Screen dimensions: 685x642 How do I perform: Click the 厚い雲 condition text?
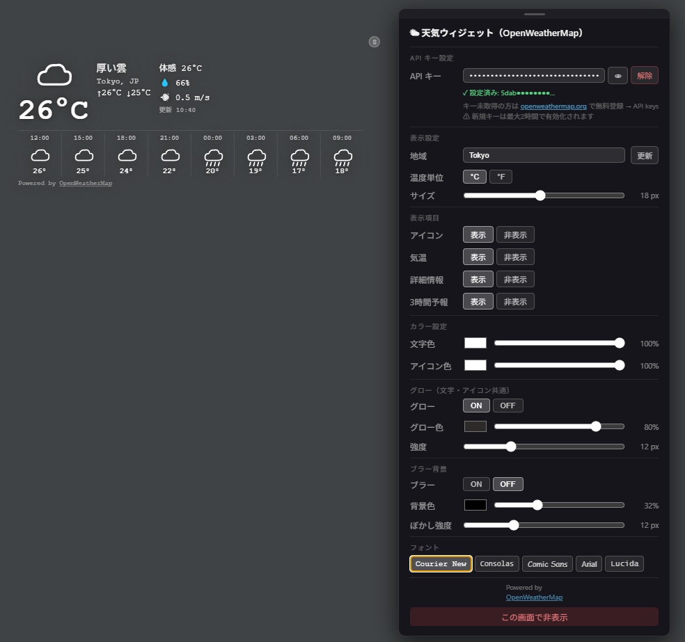111,68
